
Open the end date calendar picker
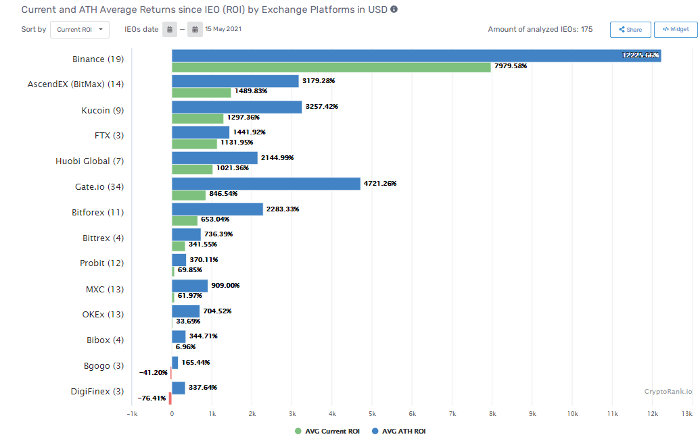click(195, 30)
